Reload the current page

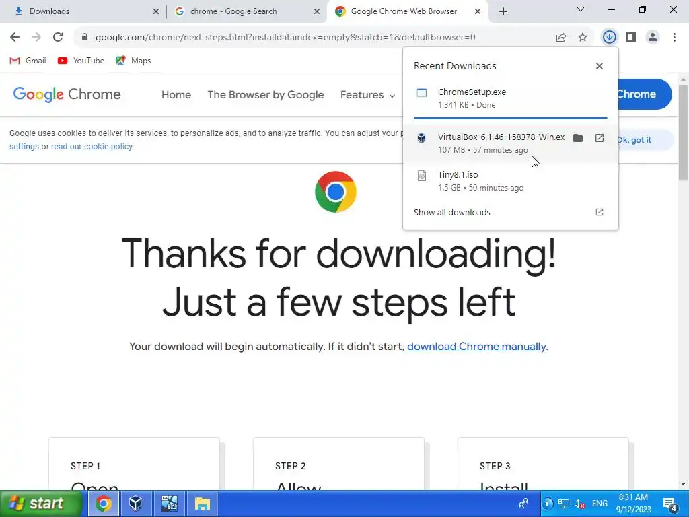tap(58, 38)
